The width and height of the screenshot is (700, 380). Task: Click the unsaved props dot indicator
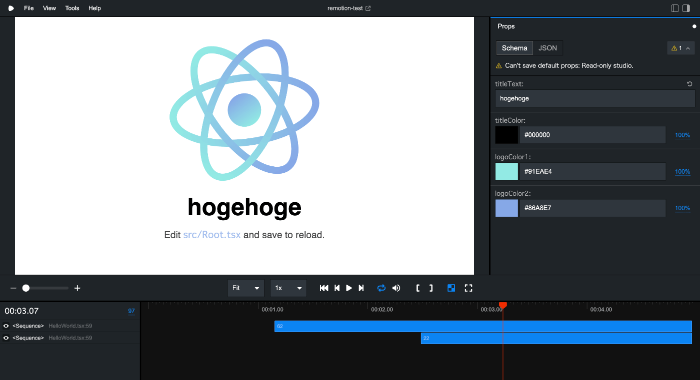(x=694, y=26)
